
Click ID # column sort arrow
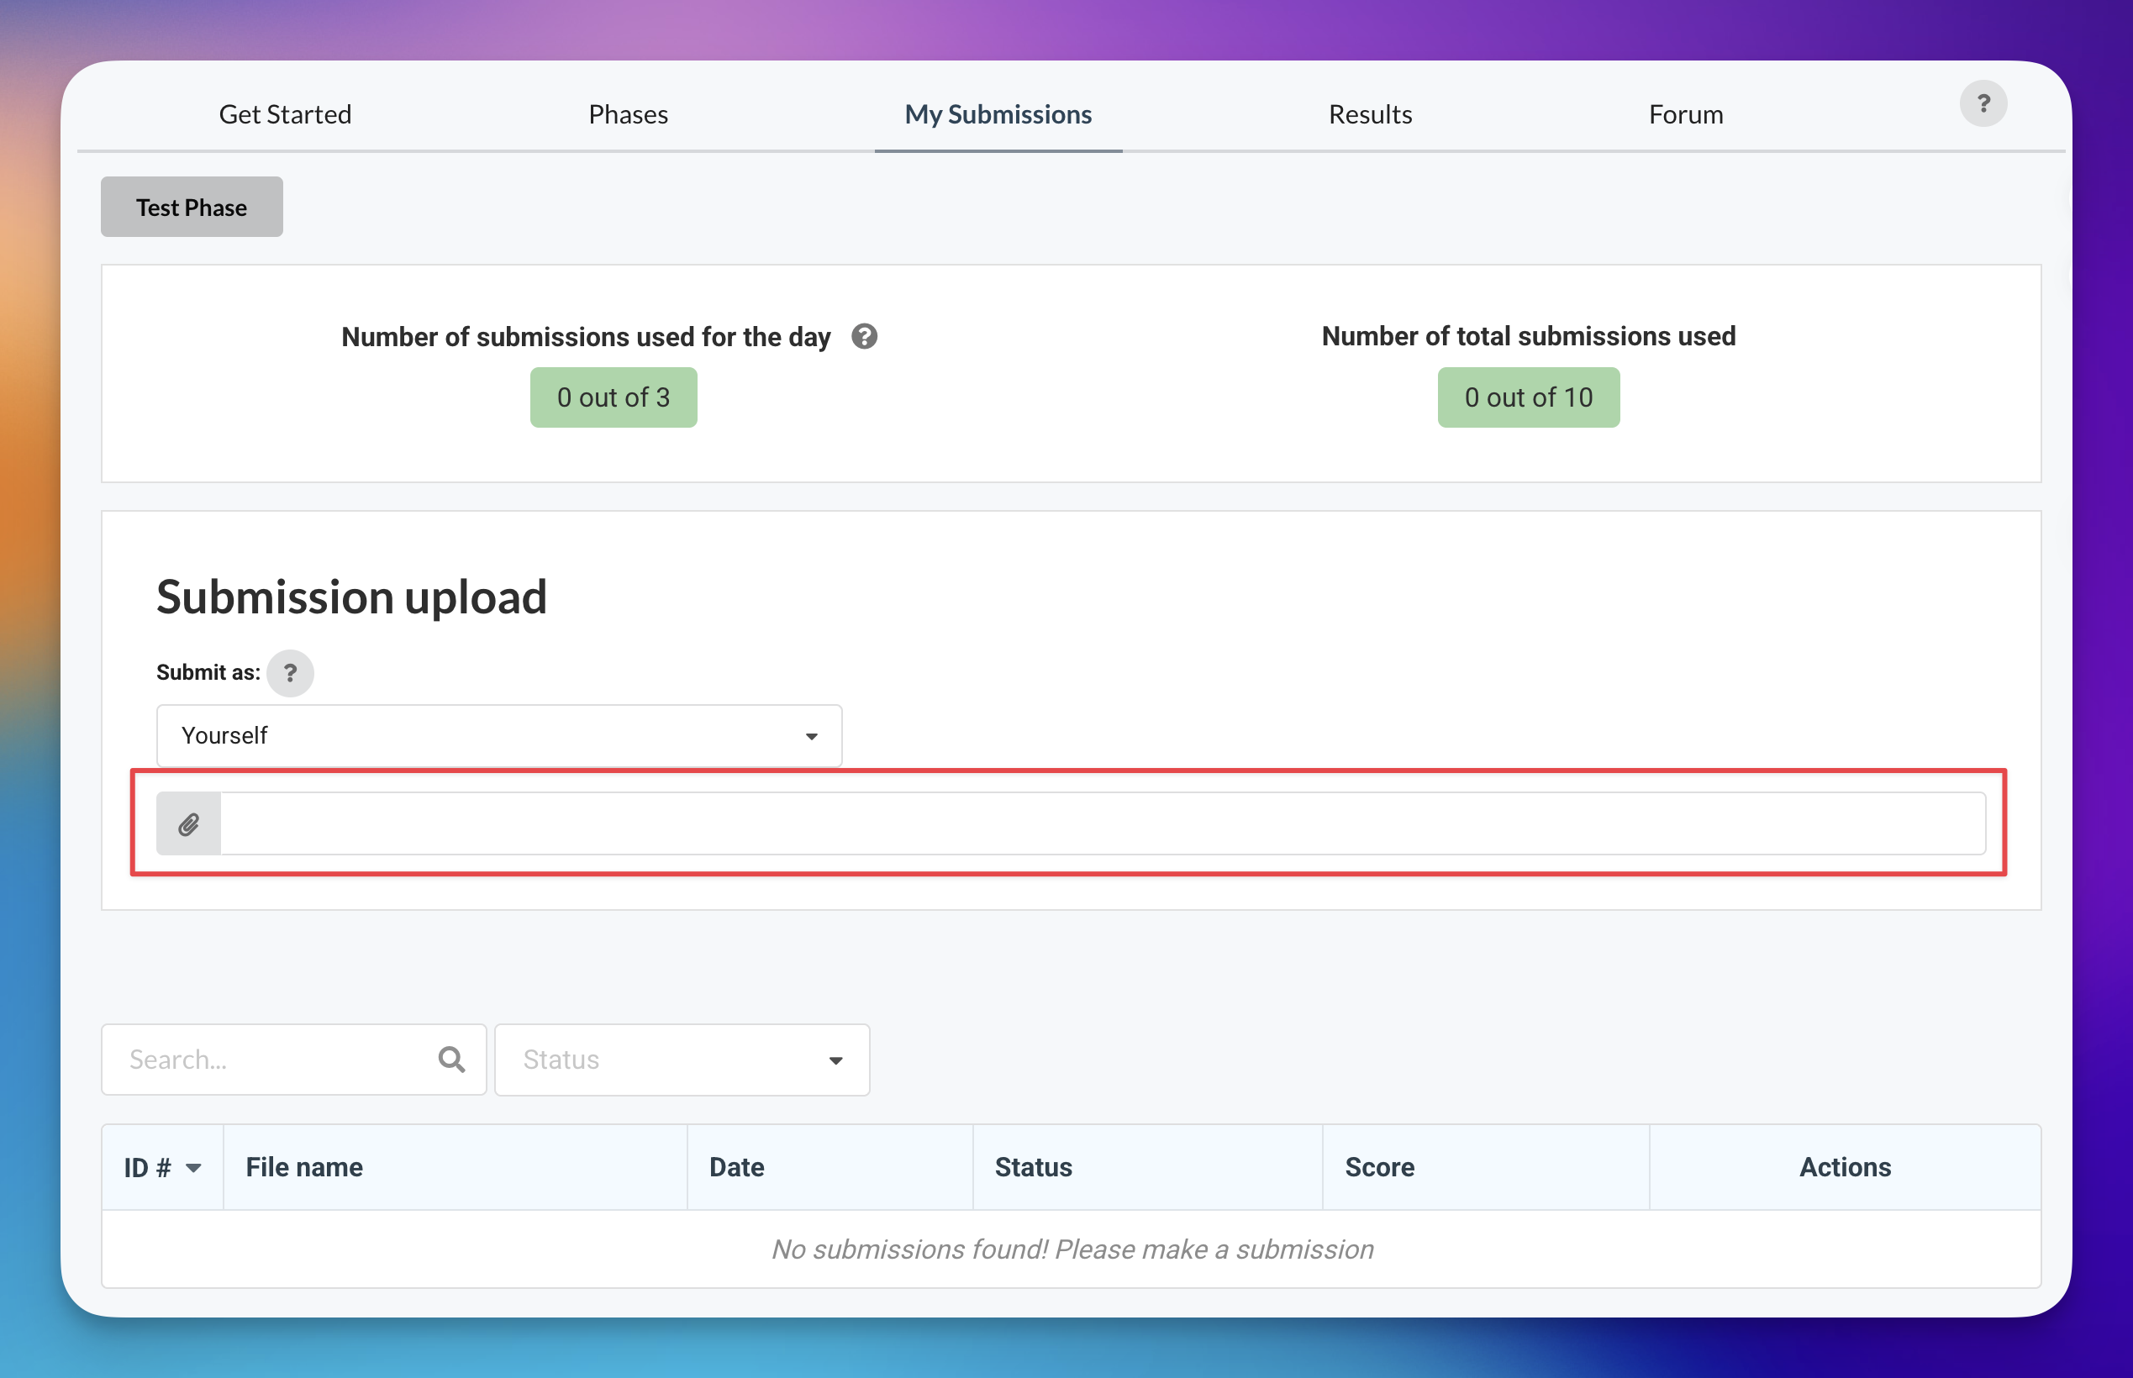pyautogui.click(x=193, y=1168)
